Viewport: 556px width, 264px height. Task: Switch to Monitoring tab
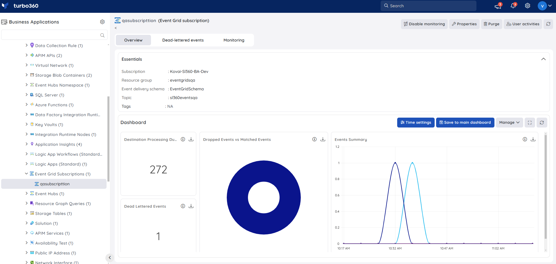coord(234,40)
